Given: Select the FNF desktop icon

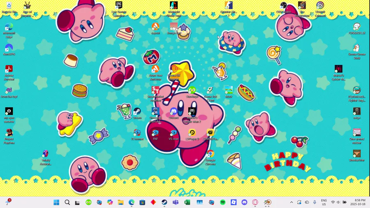Looking at the screenshot, I should 155,135.
